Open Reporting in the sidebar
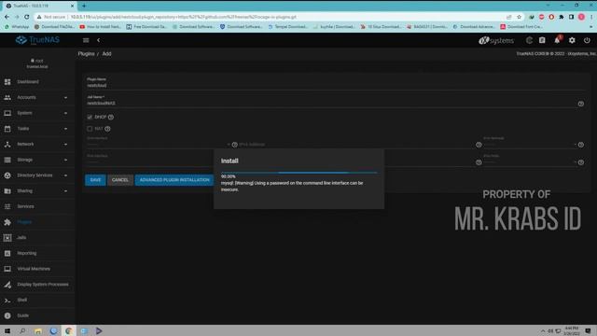The height and width of the screenshot is (336, 597). coord(37,253)
